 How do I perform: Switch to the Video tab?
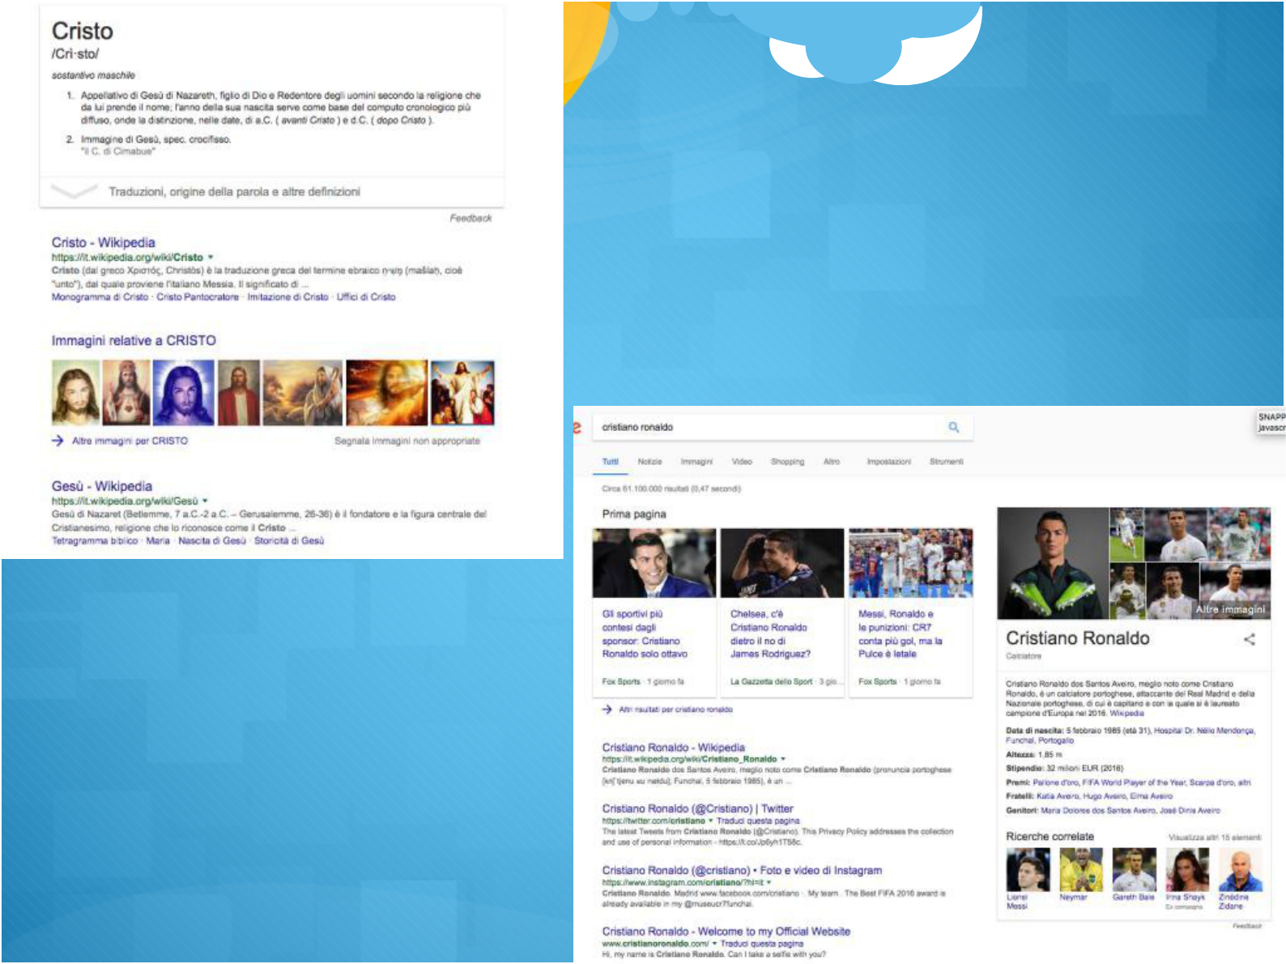tap(742, 462)
